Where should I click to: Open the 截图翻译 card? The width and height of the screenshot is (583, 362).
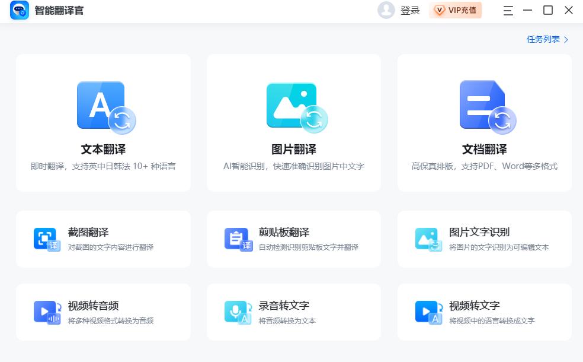(x=104, y=239)
